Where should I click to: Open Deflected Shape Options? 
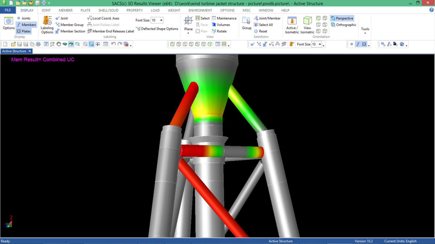pyautogui.click(x=157, y=29)
